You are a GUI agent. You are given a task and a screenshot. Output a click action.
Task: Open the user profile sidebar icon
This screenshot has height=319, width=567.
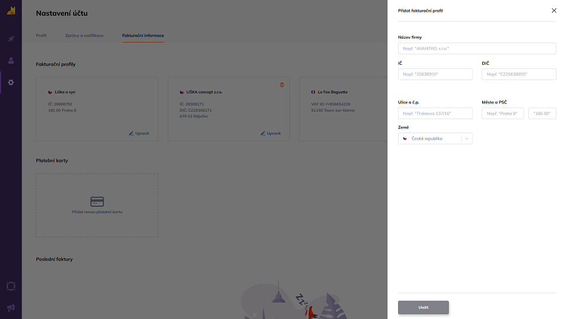point(11,60)
